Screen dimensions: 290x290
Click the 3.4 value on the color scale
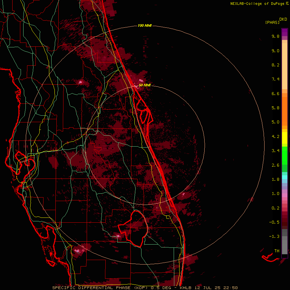tap(275, 151)
